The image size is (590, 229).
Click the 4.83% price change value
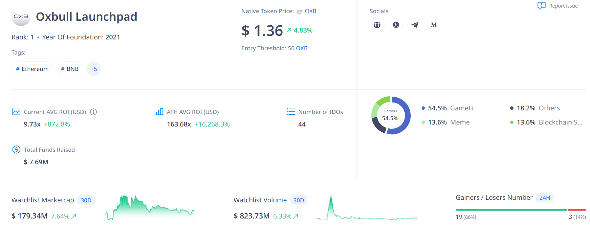[x=303, y=30]
